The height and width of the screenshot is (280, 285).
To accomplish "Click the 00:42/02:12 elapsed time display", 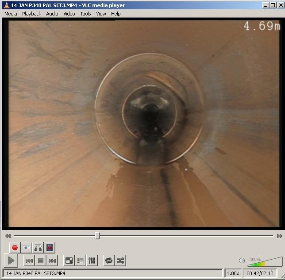I will [260, 273].
